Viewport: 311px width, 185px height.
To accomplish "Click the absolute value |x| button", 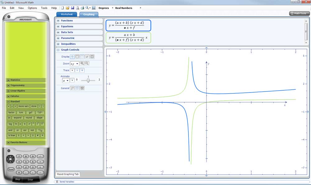I will pyautogui.click(x=9, y=118).
